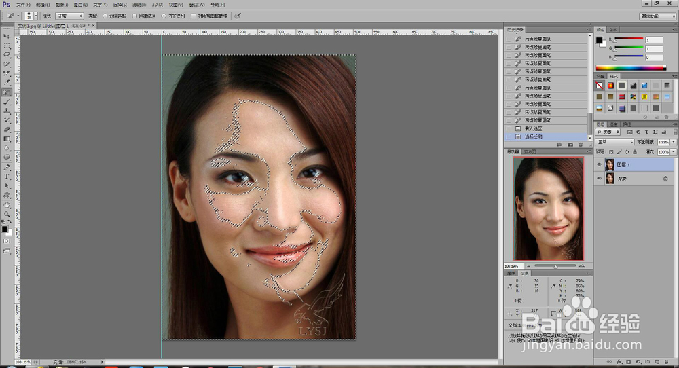Click the color spectrum ramp bar

(631, 67)
